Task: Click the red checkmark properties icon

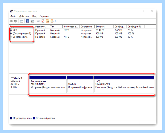Action: tap(43, 21)
